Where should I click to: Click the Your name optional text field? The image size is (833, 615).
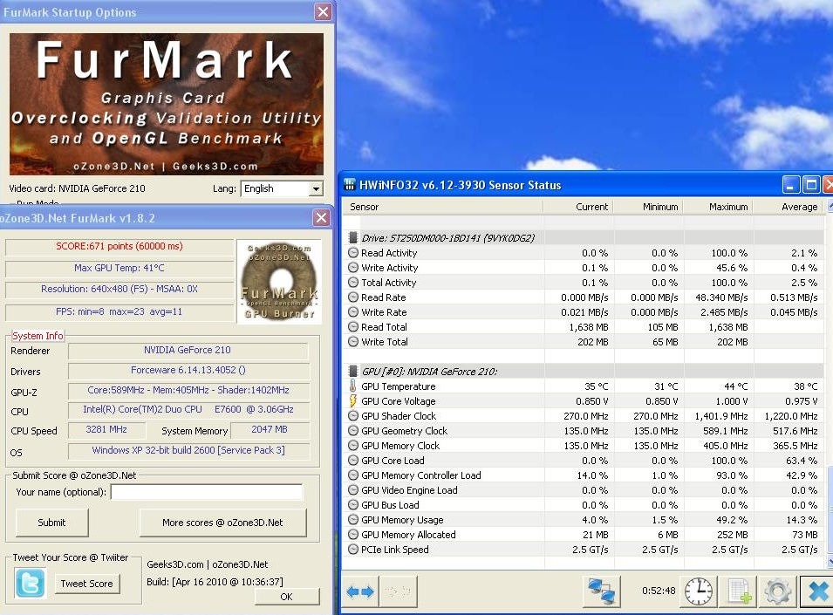click(x=208, y=492)
